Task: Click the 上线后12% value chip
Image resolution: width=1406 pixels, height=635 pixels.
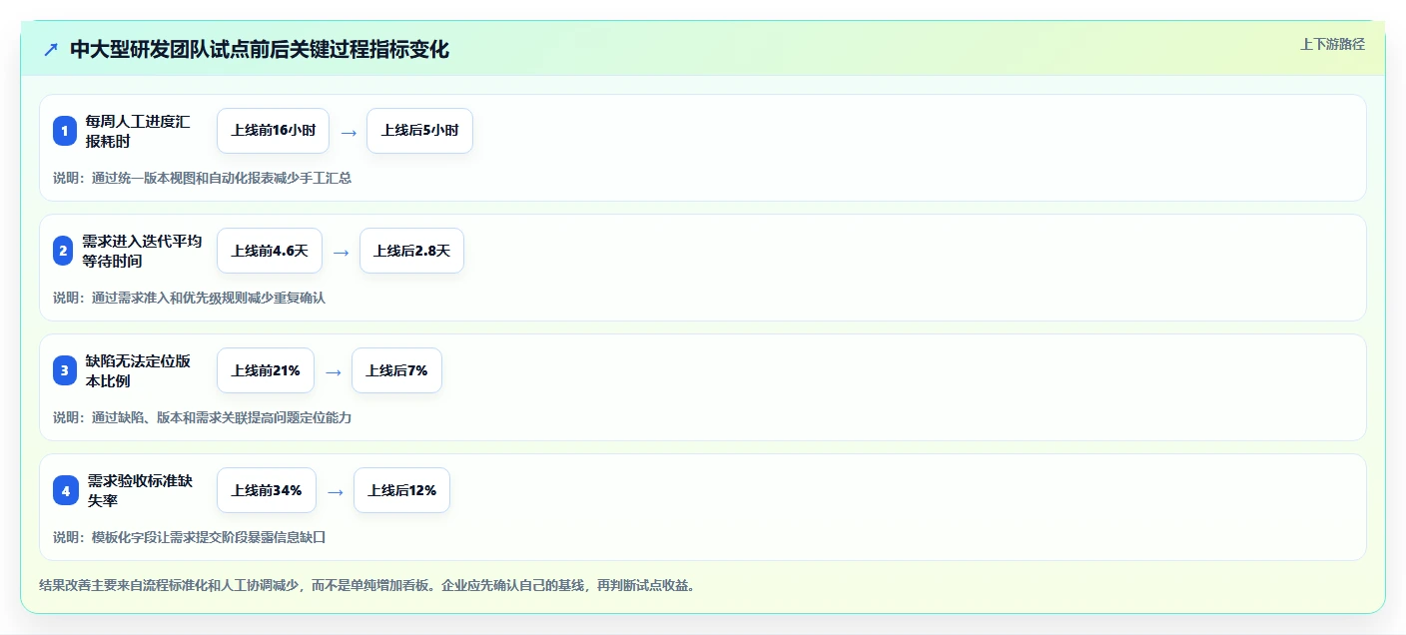Action: [401, 490]
